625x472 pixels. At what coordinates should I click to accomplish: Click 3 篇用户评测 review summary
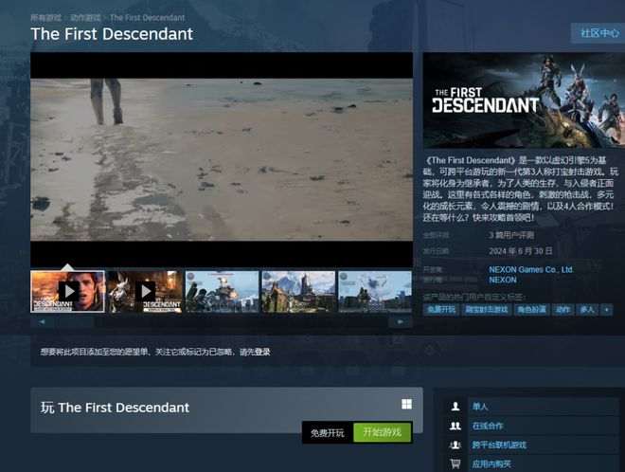pos(511,235)
